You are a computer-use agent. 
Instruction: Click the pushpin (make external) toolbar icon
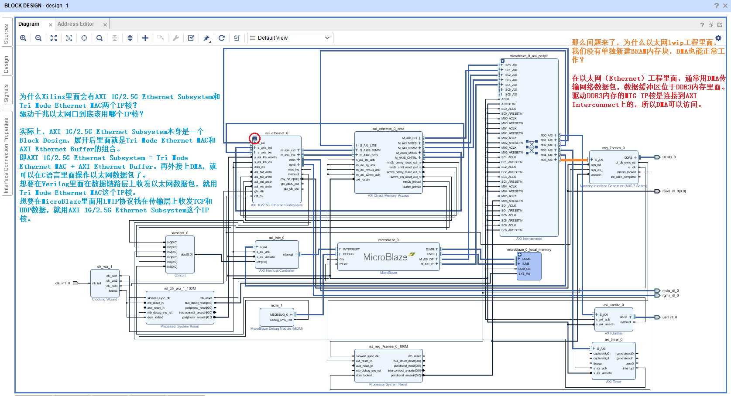coord(206,38)
